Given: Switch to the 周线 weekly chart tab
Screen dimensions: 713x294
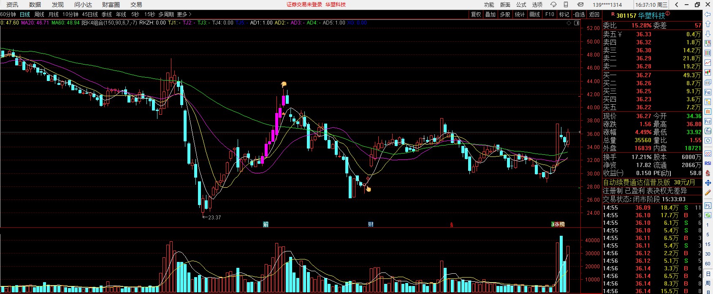Looking at the screenshot, I should pyautogui.click(x=39, y=14).
